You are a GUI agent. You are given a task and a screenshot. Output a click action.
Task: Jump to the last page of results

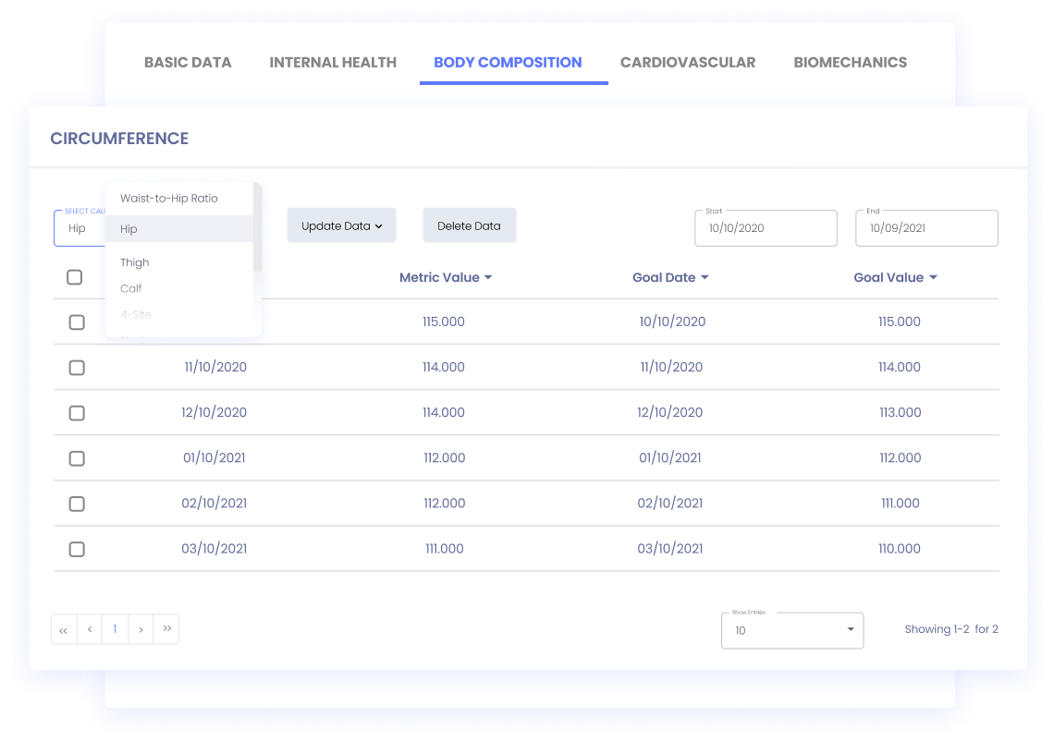166,630
